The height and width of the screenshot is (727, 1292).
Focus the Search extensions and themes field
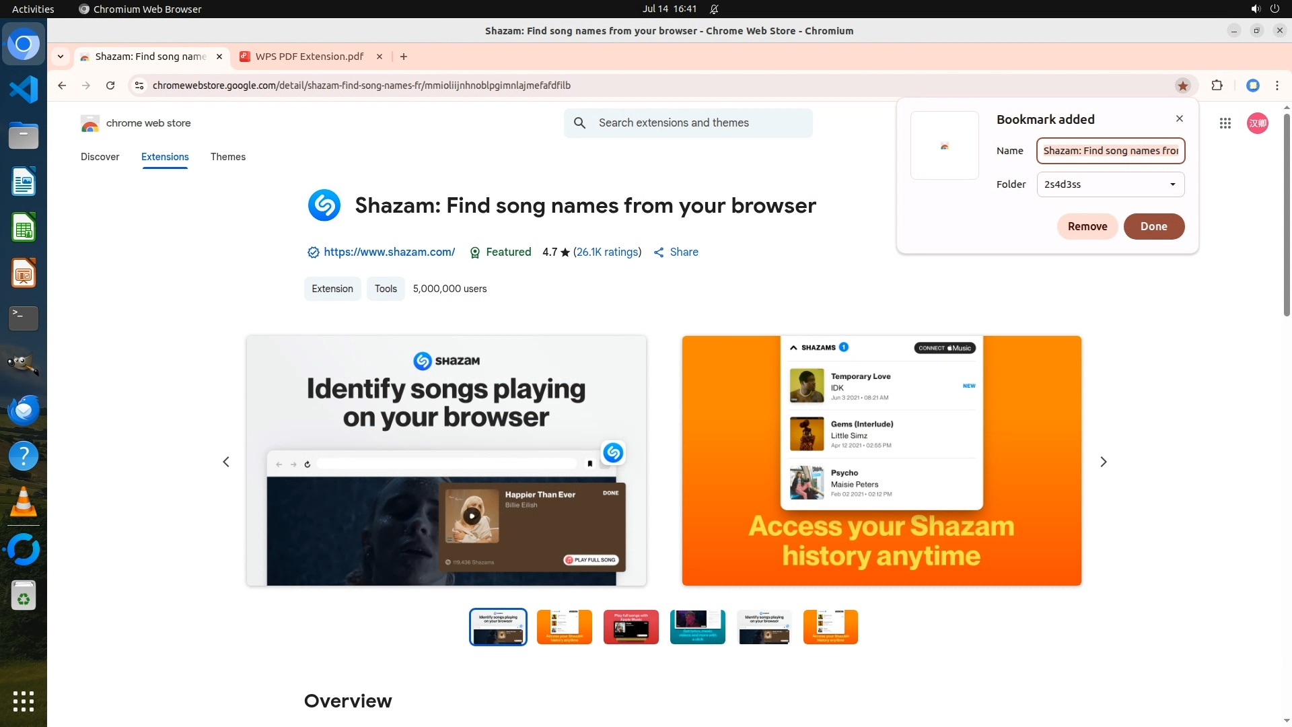click(700, 123)
